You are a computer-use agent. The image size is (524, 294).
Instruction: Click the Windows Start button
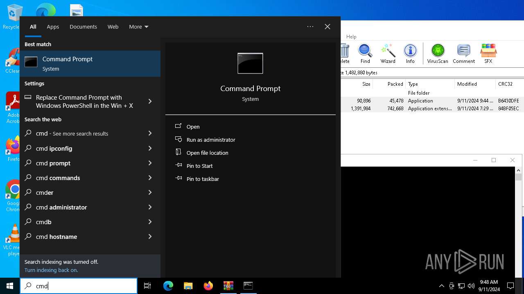tap(10, 286)
